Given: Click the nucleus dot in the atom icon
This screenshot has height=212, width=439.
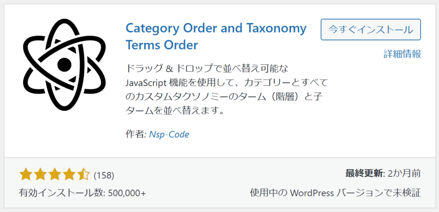Looking at the screenshot, I should click(x=64, y=65).
